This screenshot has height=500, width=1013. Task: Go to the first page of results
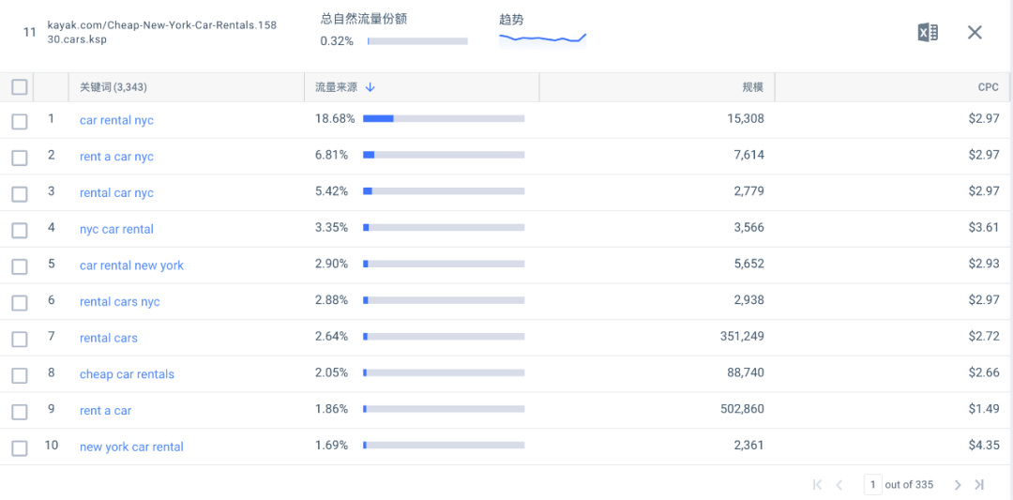pos(817,485)
